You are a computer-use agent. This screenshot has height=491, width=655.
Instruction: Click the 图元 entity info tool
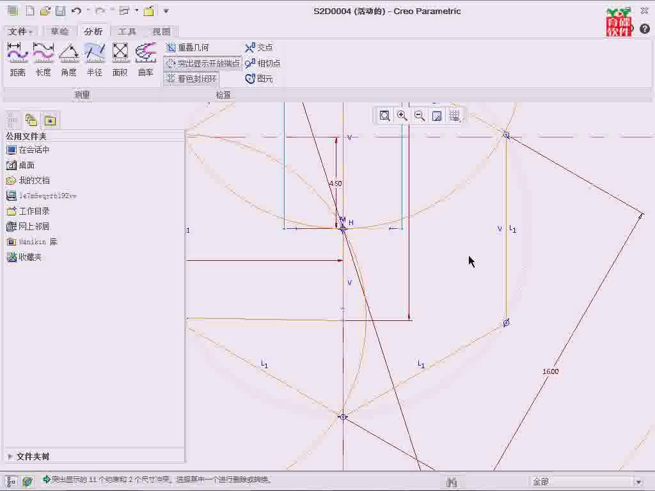click(259, 79)
